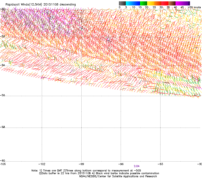202x178 pixels.
Task: Click the legend tick label '10'
Action: (x=133, y=7)
